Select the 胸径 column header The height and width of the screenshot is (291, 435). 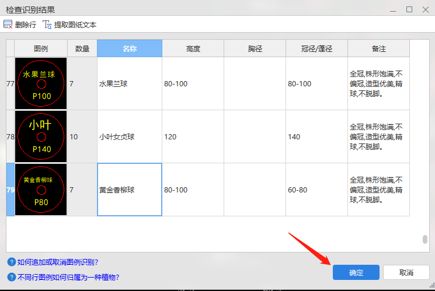coord(255,48)
